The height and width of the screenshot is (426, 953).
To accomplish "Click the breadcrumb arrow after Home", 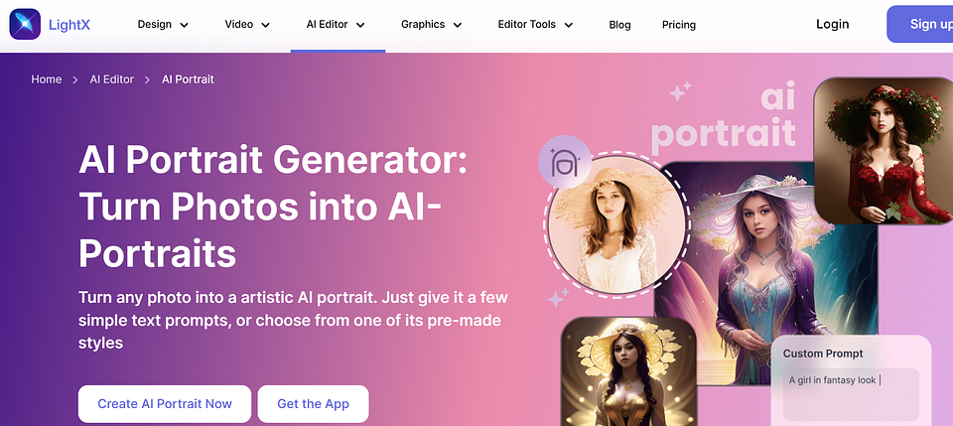I will (x=75, y=79).
